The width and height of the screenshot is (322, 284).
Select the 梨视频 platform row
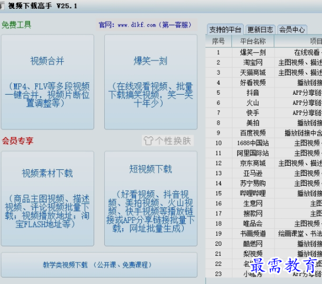(253, 253)
